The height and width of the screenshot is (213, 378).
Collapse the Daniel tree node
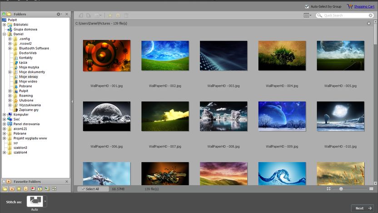tap(4, 34)
